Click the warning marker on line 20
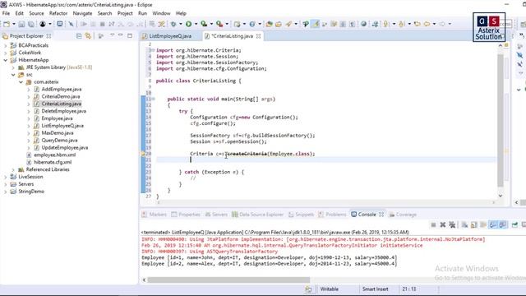This screenshot has height=296, width=526. click(x=143, y=154)
